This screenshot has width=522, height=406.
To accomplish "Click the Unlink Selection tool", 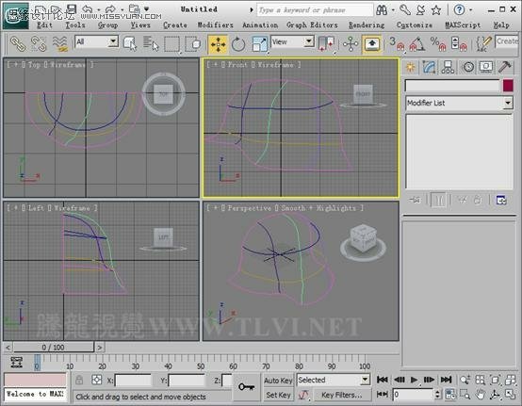I will (39, 43).
